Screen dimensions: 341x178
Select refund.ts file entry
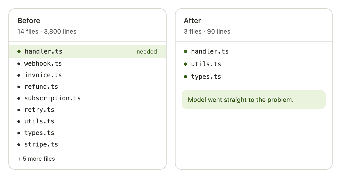41,87
